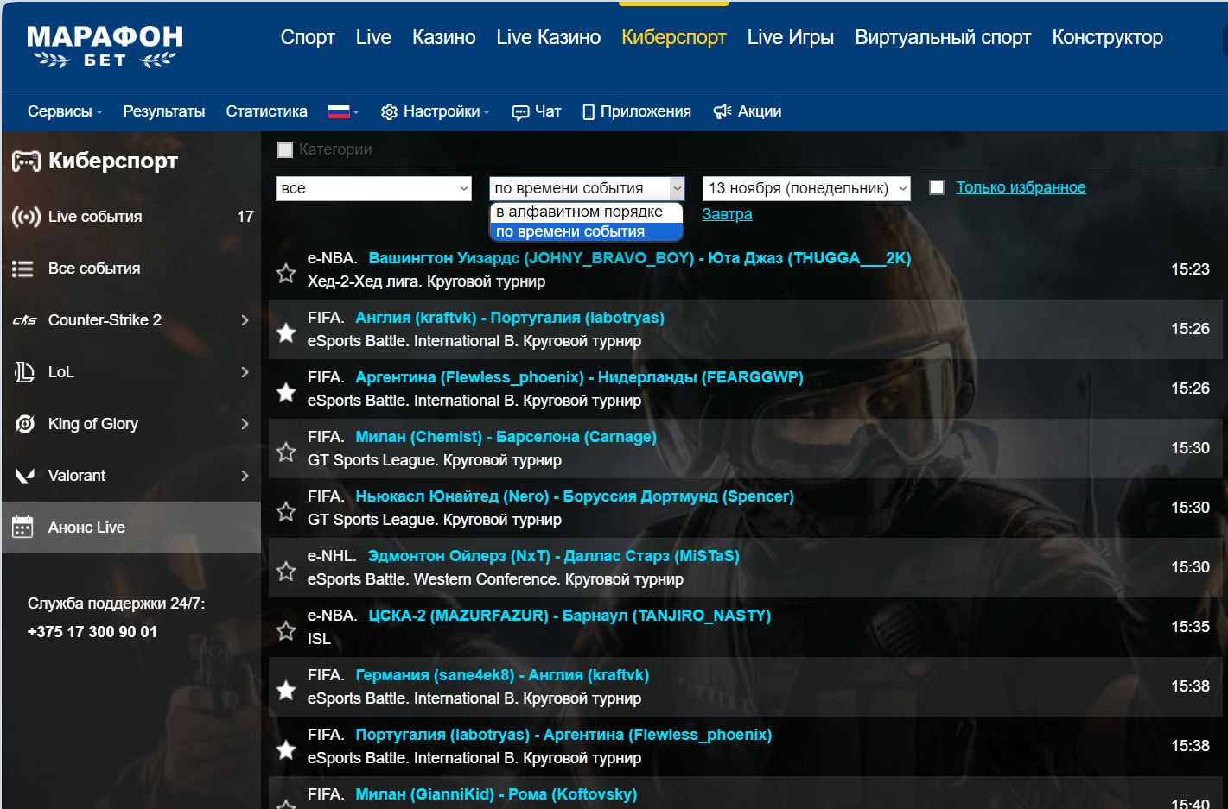Open Эдмонтон Ойлерз - Даллас Старз event
Image resolution: width=1228 pixels, height=809 pixels.
[554, 556]
